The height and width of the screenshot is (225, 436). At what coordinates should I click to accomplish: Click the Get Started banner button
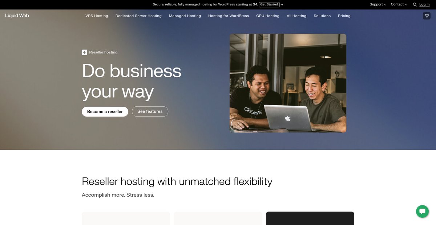point(269,4)
